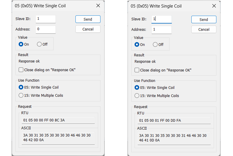This screenshot has width=233, height=156.
Task: Focus the Slave ID field in left dialog
Action: pyautogui.click(x=45, y=19)
